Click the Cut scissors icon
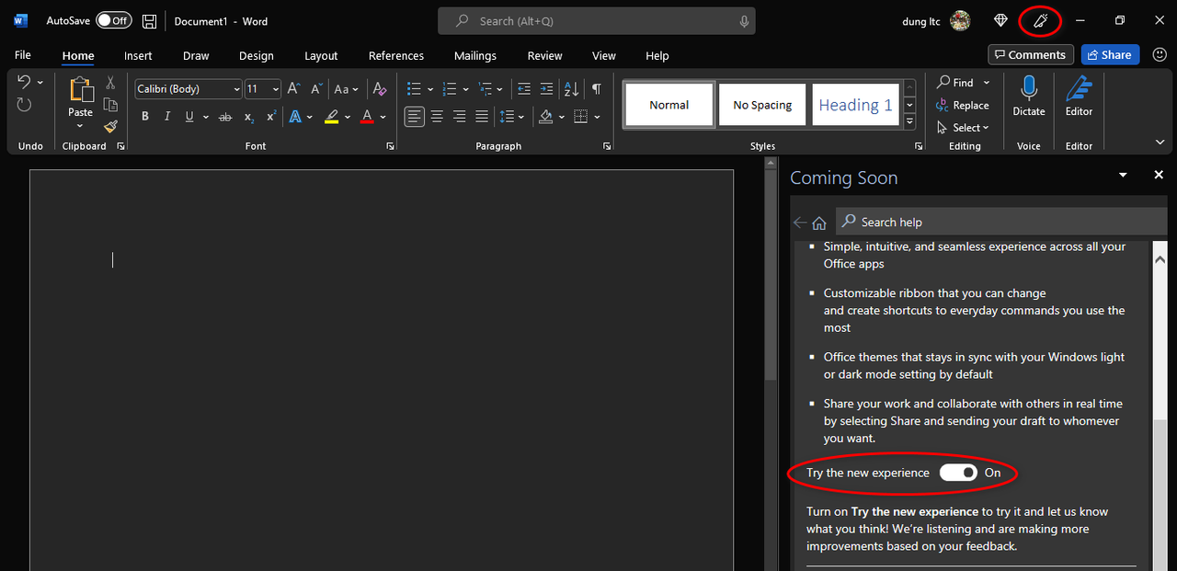 click(110, 83)
